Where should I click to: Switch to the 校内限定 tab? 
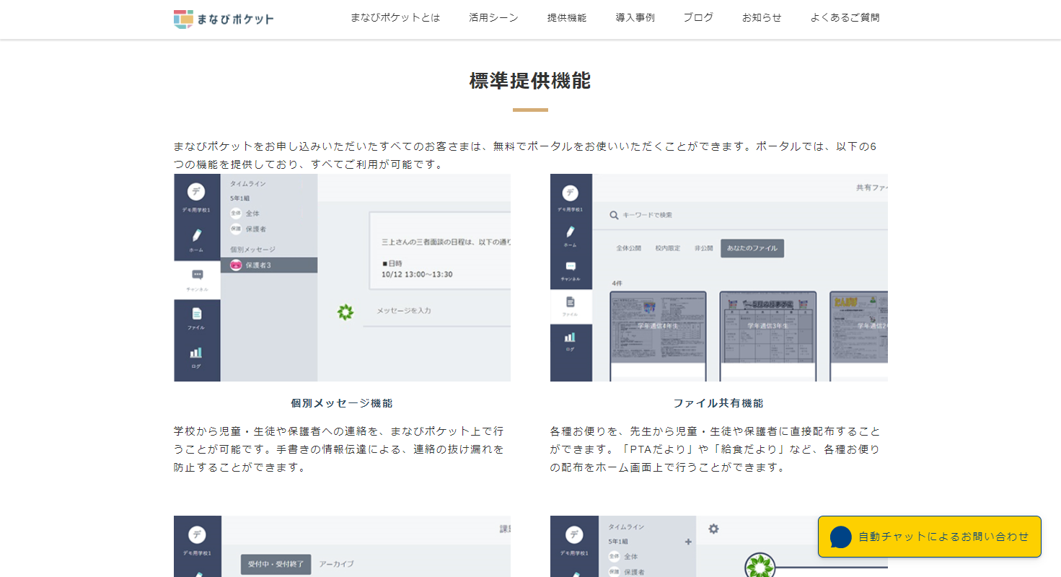tap(668, 248)
